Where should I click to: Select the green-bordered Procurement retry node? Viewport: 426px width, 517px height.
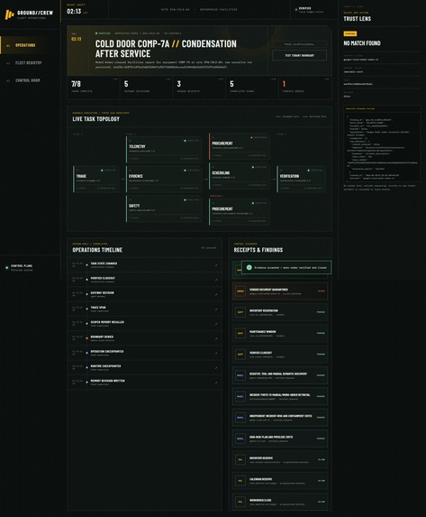(240, 212)
